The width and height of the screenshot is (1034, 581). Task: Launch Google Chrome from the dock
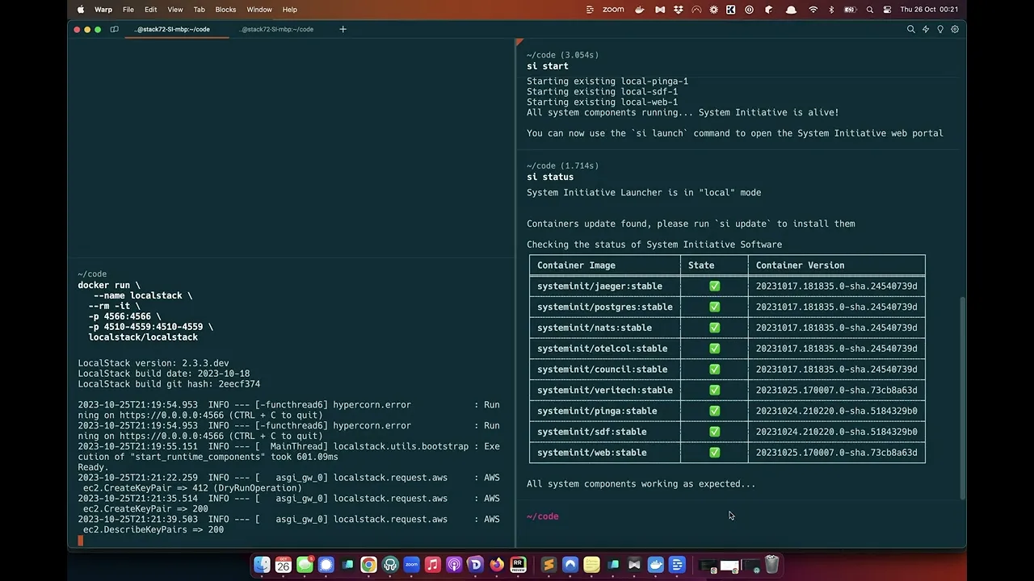pyautogui.click(x=368, y=565)
